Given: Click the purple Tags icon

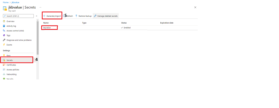Looking at the screenshot, I should [x=4, y=36].
